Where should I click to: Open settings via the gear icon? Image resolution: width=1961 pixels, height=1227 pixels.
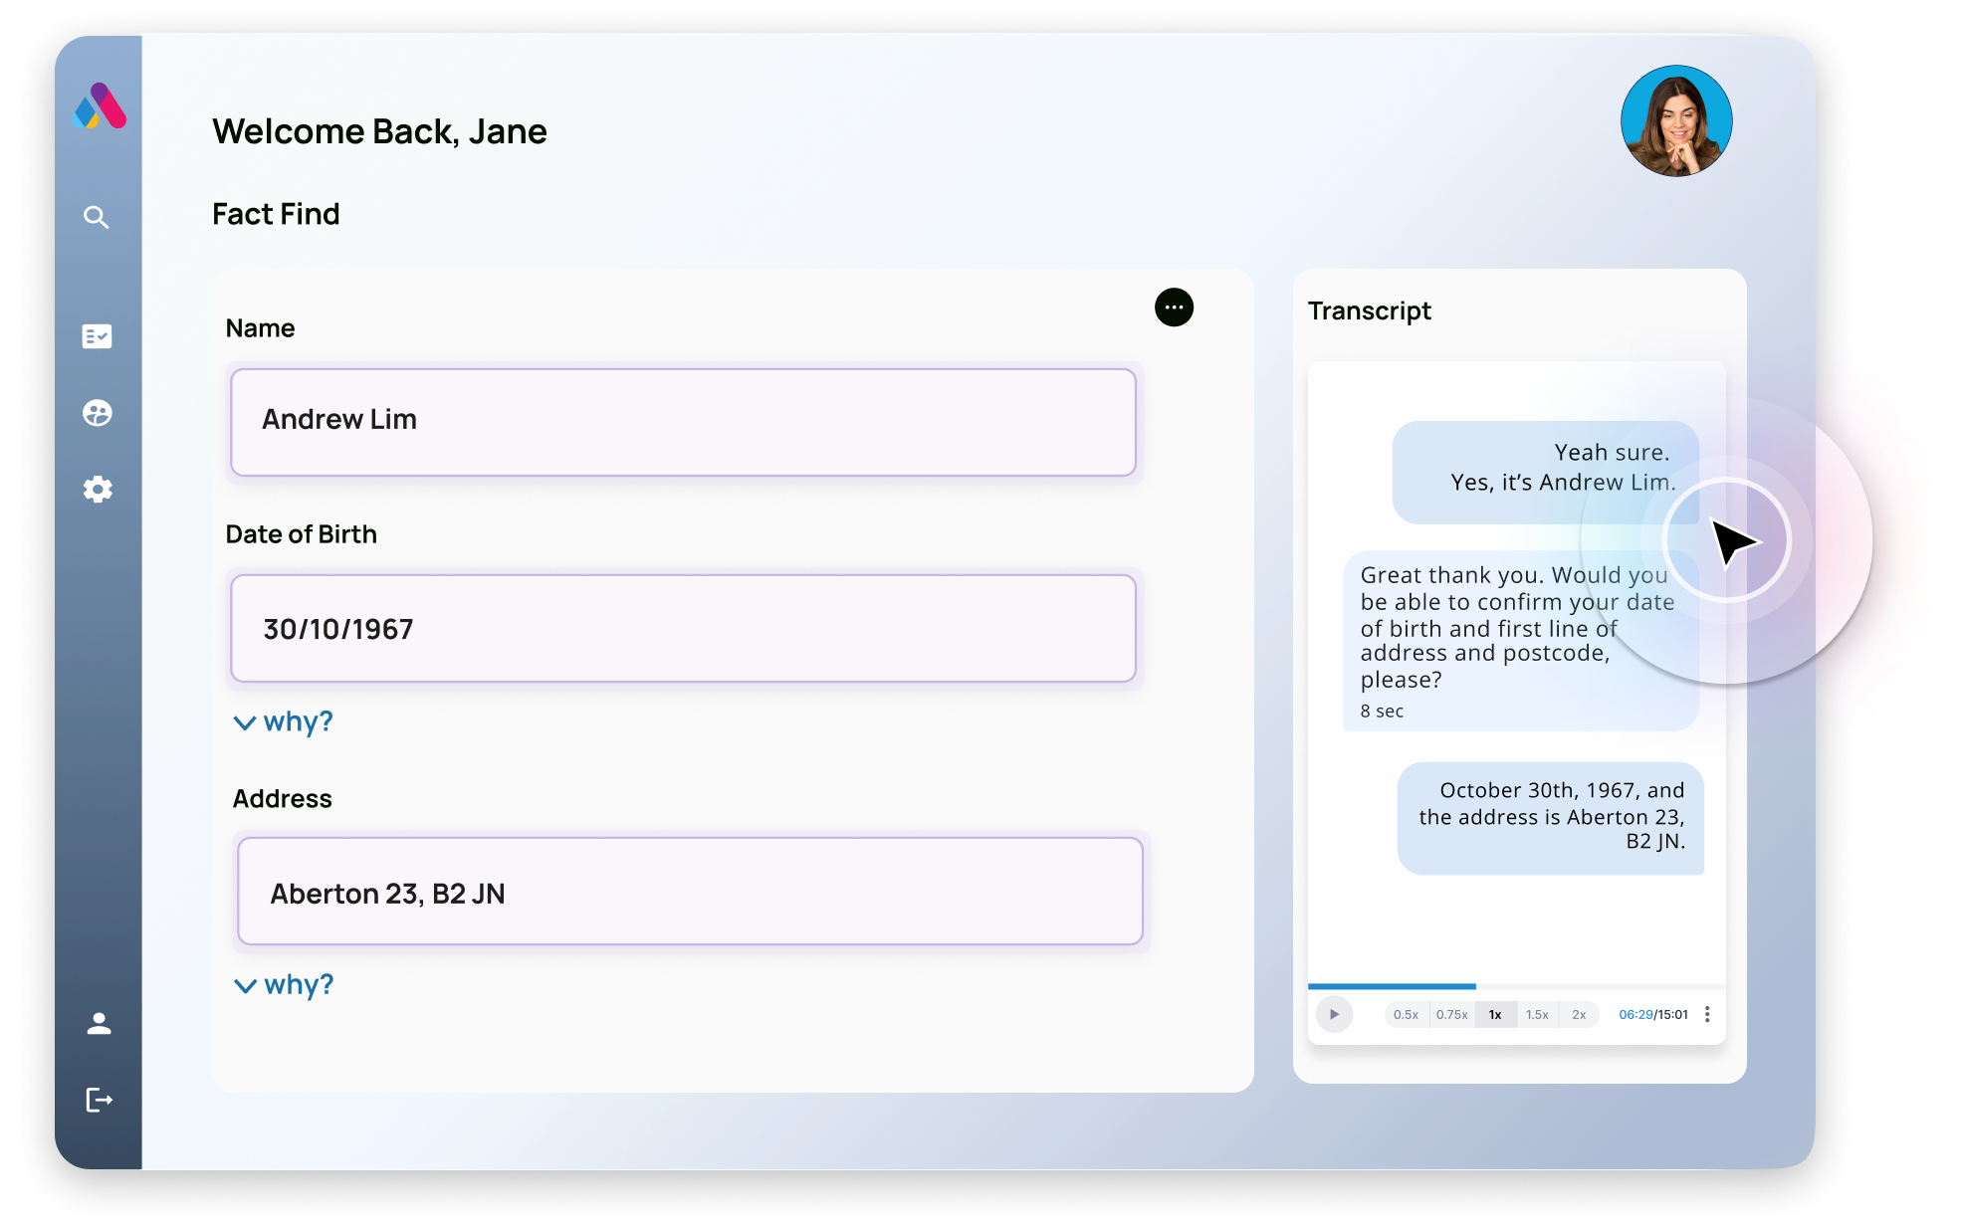[x=97, y=489]
